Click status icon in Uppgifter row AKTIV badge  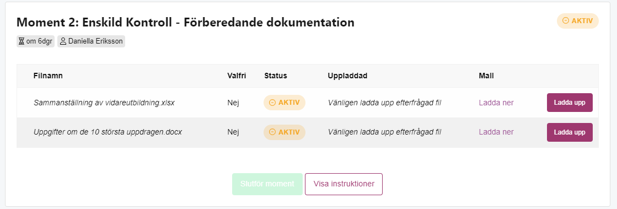tap(272, 132)
